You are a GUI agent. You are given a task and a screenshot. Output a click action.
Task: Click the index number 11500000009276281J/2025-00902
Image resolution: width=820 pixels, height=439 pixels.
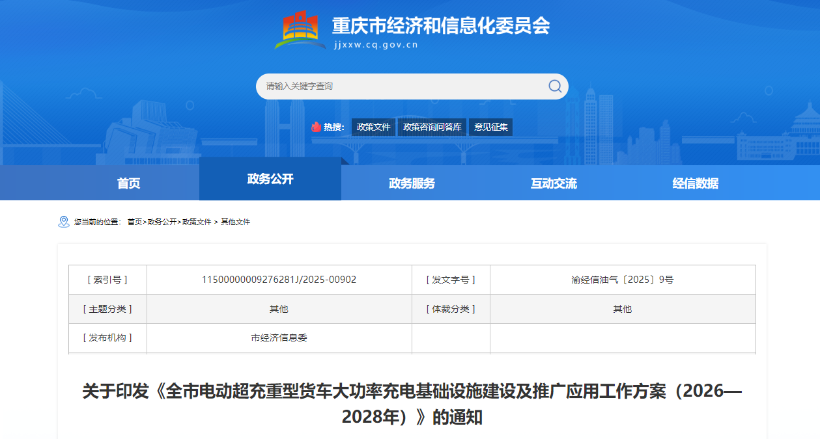279,280
